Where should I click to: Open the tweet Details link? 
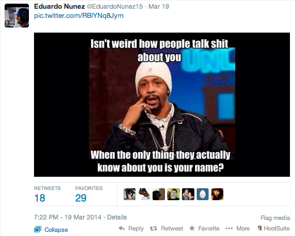point(117,217)
